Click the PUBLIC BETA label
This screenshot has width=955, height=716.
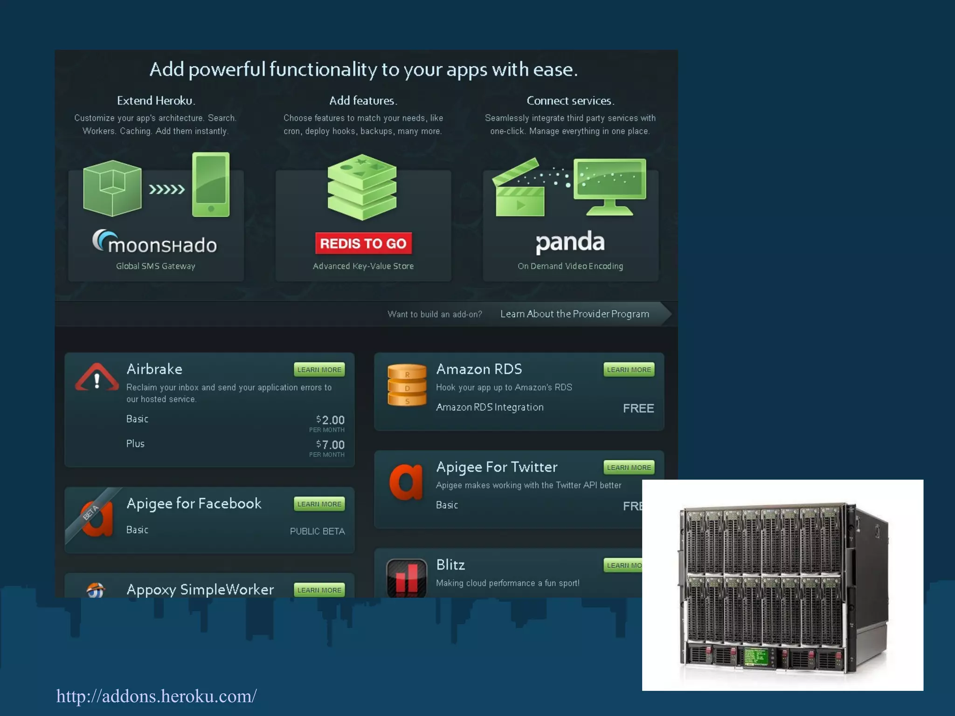(x=318, y=531)
